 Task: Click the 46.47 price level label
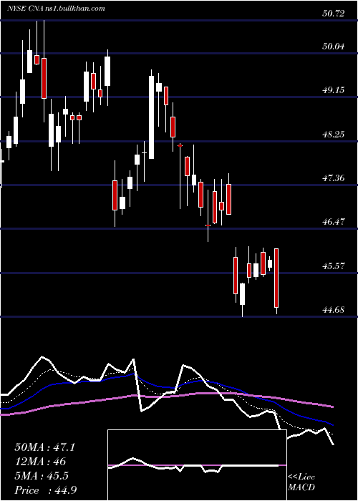pyautogui.click(x=334, y=222)
